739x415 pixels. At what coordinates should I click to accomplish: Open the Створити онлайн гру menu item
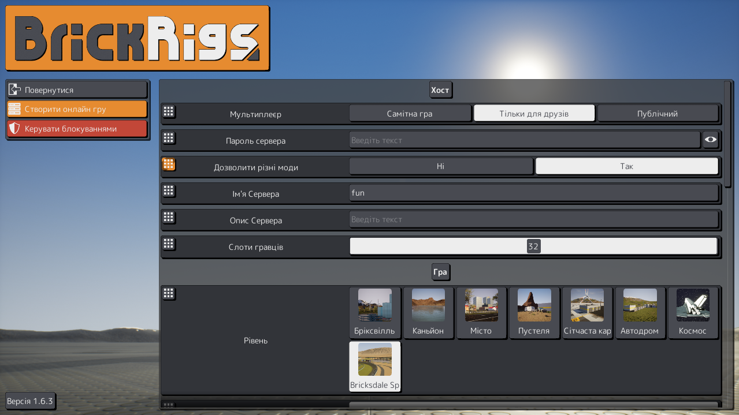pyautogui.click(x=77, y=109)
